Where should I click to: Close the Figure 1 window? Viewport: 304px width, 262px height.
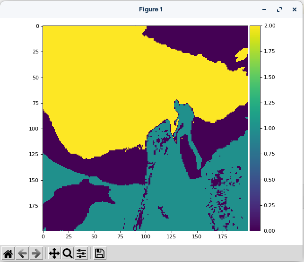tap(294, 9)
